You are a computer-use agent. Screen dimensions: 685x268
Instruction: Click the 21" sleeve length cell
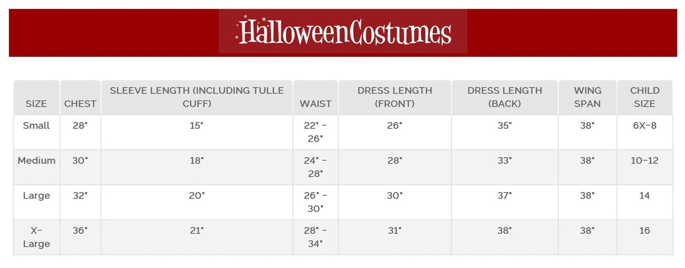click(x=197, y=230)
